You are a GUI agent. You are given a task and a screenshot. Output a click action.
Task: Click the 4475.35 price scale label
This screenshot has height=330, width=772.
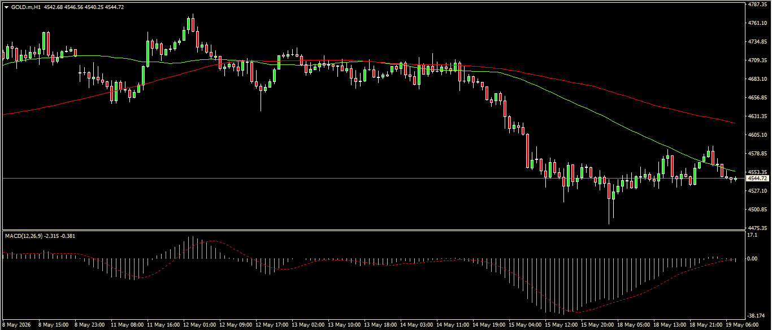(757, 228)
